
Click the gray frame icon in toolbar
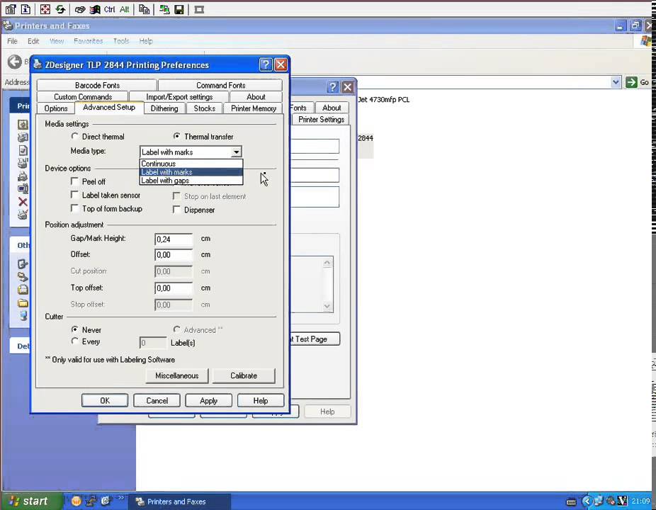click(199, 9)
